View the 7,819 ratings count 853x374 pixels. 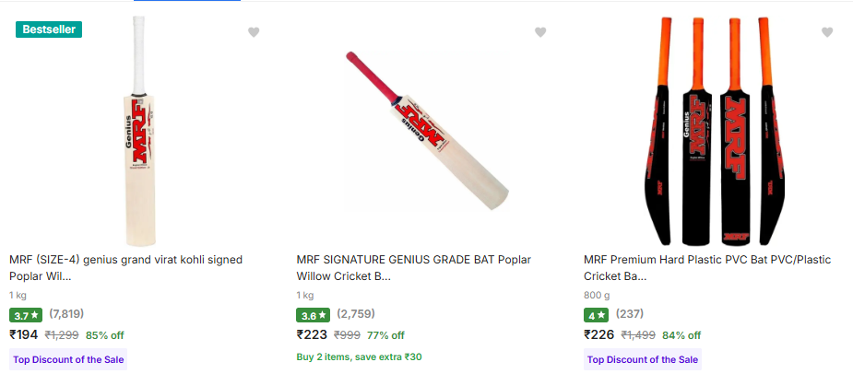(66, 314)
